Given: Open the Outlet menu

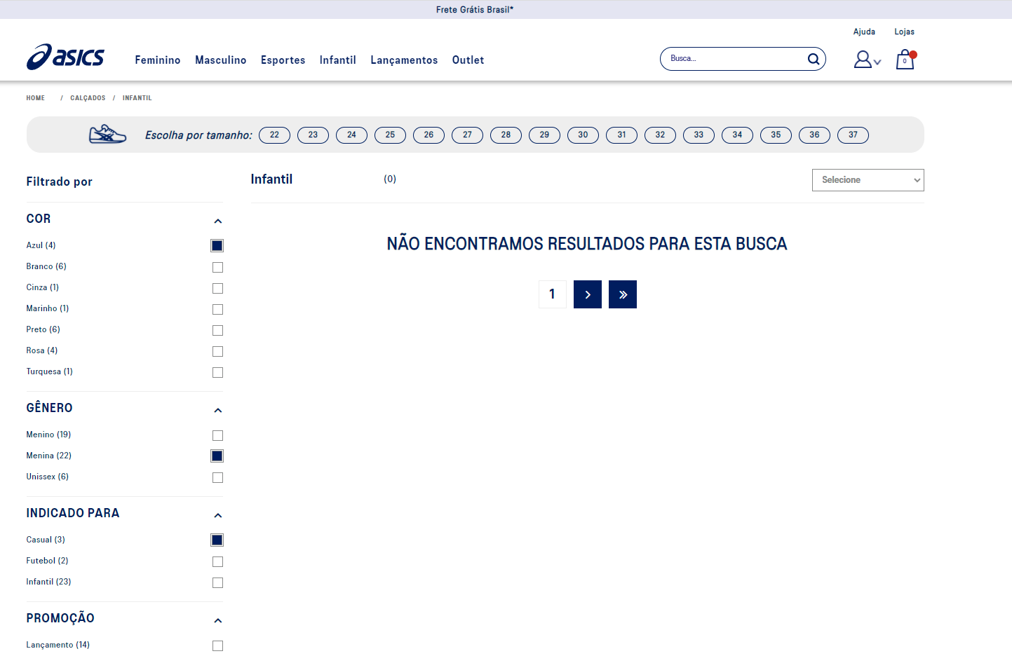Looking at the screenshot, I should point(468,60).
